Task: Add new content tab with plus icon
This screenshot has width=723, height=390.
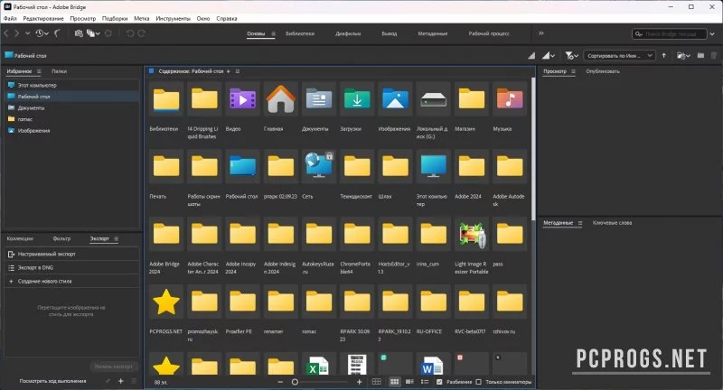Action: 229,71
